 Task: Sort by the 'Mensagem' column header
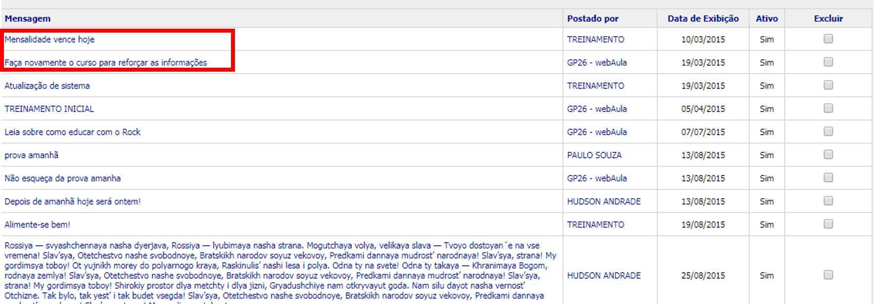point(28,19)
